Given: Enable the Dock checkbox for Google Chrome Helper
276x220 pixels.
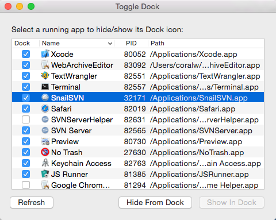Looking at the screenshot, I should click(x=26, y=185).
